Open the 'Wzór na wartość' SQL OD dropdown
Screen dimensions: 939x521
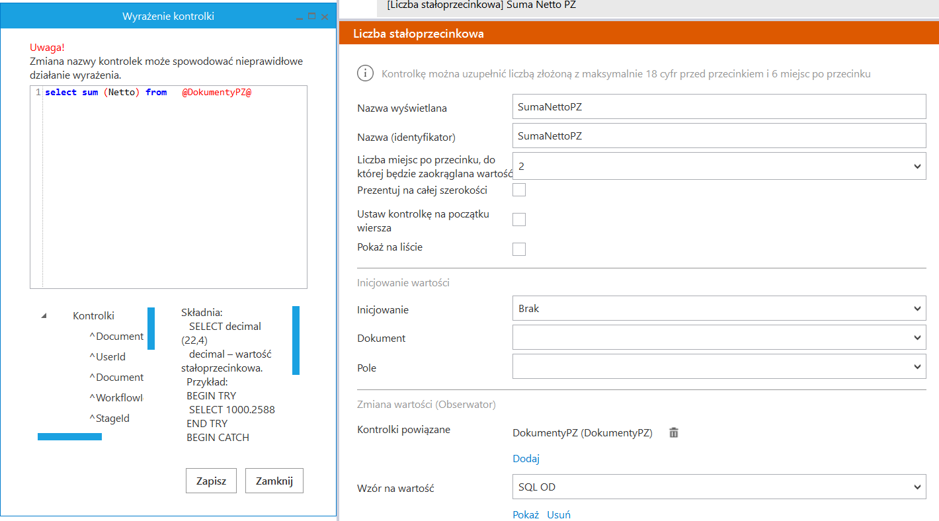[719, 487]
